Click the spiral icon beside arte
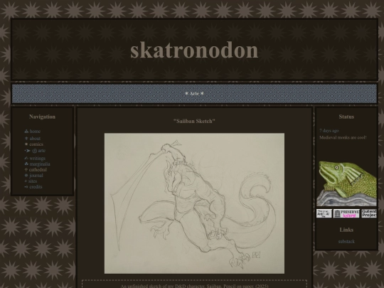 coord(35,151)
